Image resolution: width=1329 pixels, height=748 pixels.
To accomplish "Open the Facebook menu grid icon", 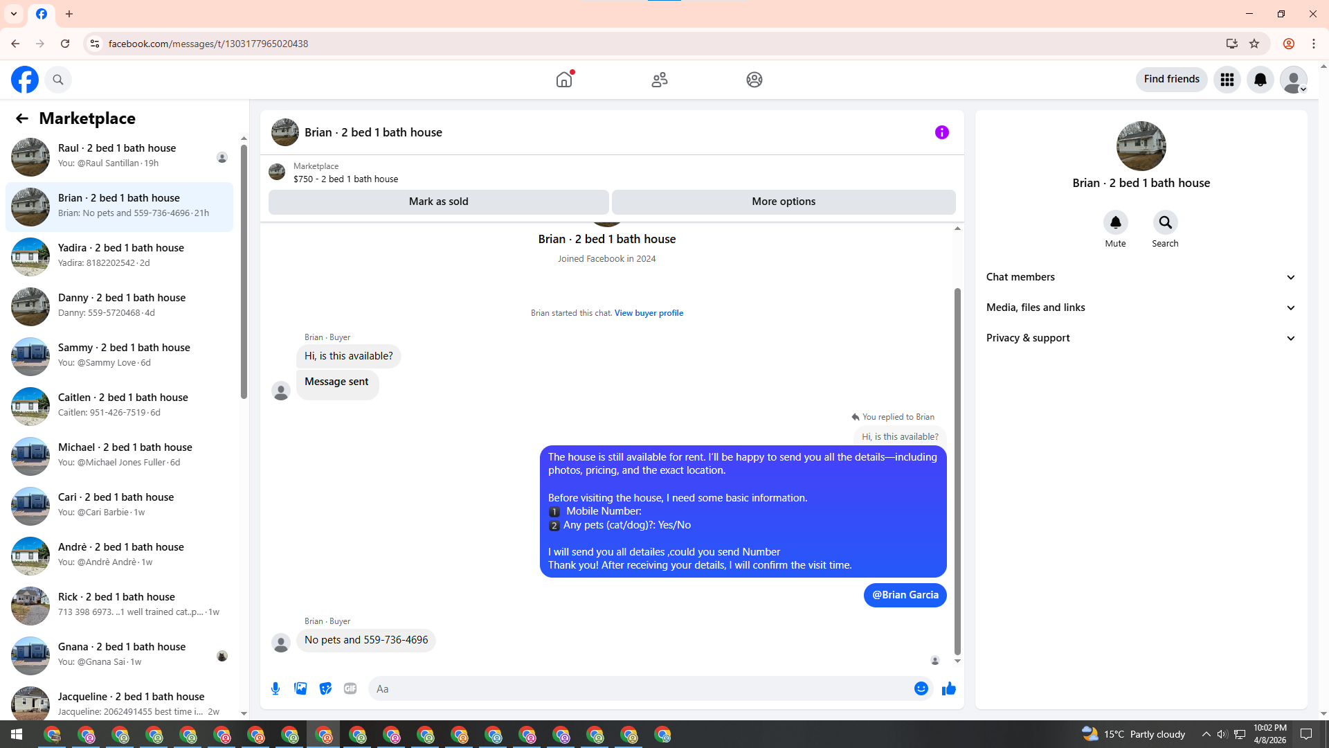I will [1227, 80].
